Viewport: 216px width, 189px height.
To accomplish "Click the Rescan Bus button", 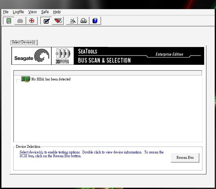I will pyautogui.click(x=185, y=158).
